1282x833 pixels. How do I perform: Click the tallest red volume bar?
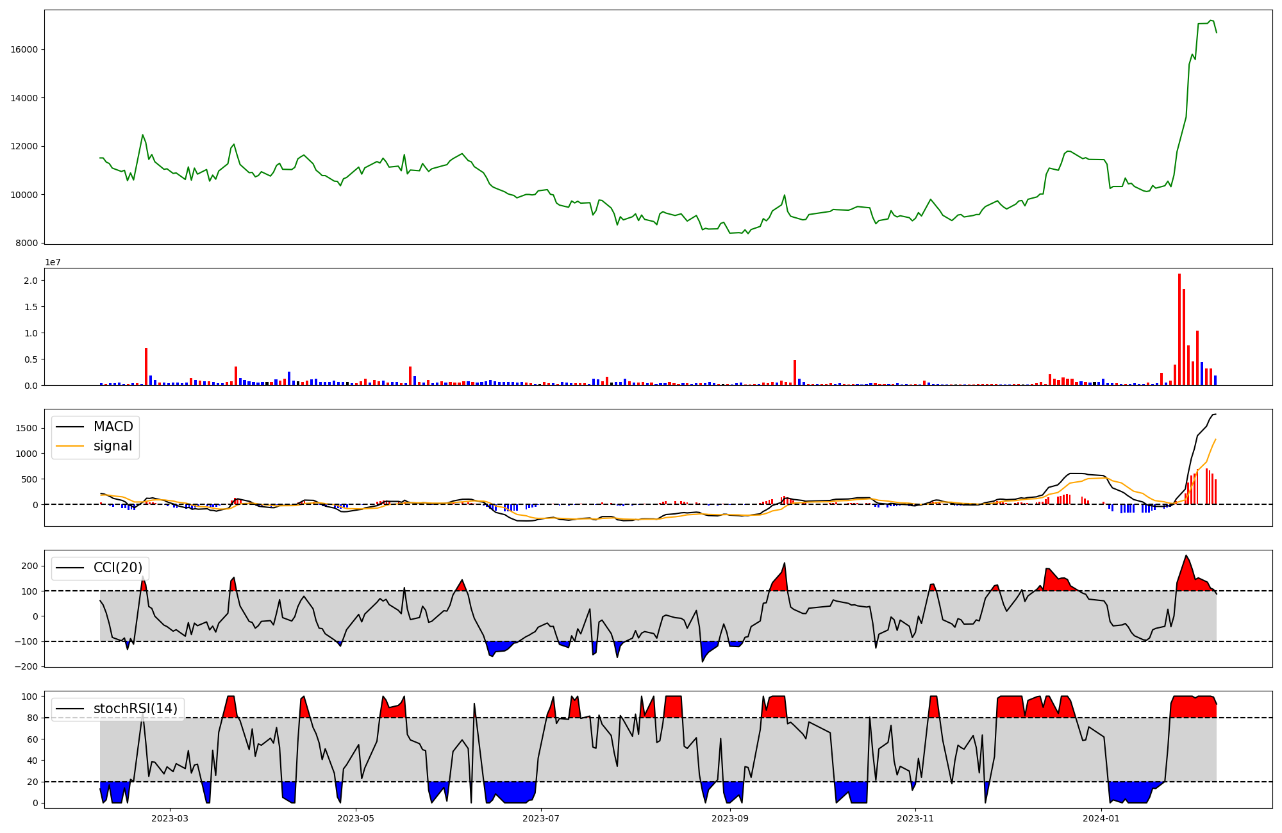1179,329
